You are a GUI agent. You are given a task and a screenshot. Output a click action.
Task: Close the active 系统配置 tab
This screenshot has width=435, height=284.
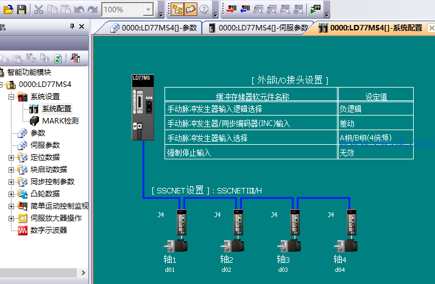tap(431, 28)
